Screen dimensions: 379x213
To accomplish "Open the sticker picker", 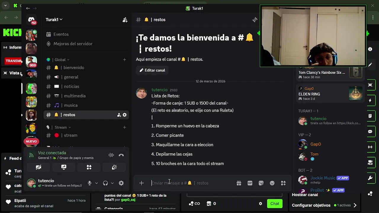I will [x=261, y=183].
